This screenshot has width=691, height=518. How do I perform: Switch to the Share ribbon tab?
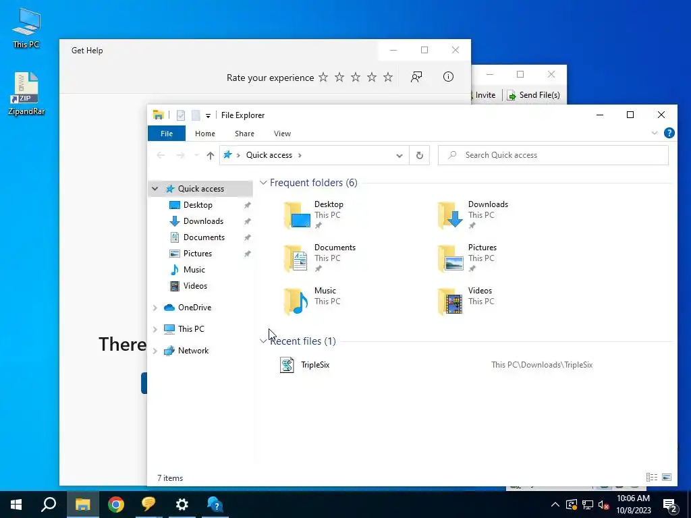pos(244,134)
